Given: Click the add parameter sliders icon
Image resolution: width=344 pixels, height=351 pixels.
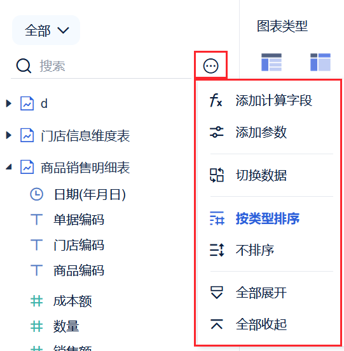Looking at the screenshot, I should tap(216, 132).
